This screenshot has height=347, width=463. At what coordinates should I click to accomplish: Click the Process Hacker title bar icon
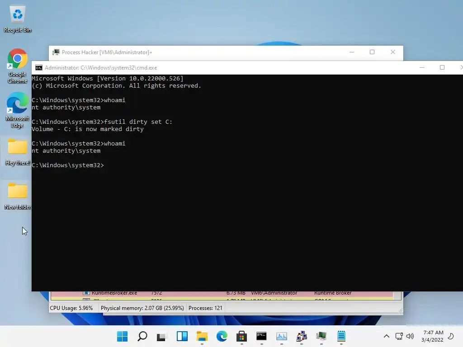tap(56, 52)
